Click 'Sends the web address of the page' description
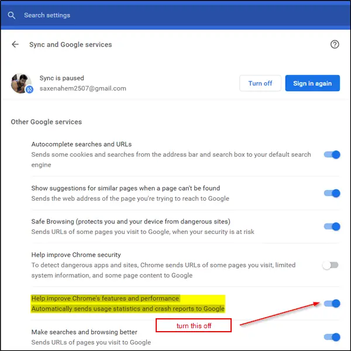 (x=130, y=198)
